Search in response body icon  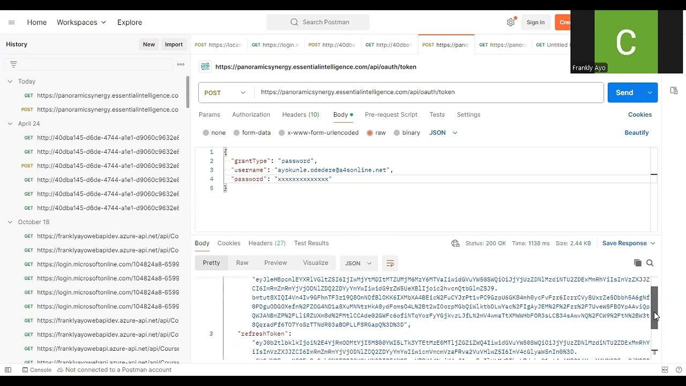(x=650, y=263)
